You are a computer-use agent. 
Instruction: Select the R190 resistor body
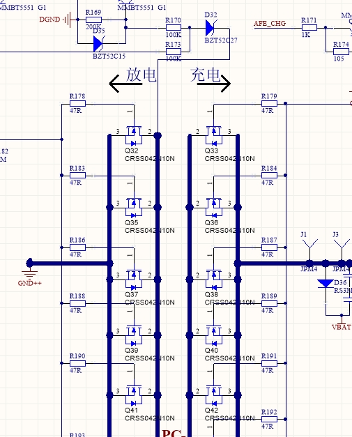click(77, 363)
